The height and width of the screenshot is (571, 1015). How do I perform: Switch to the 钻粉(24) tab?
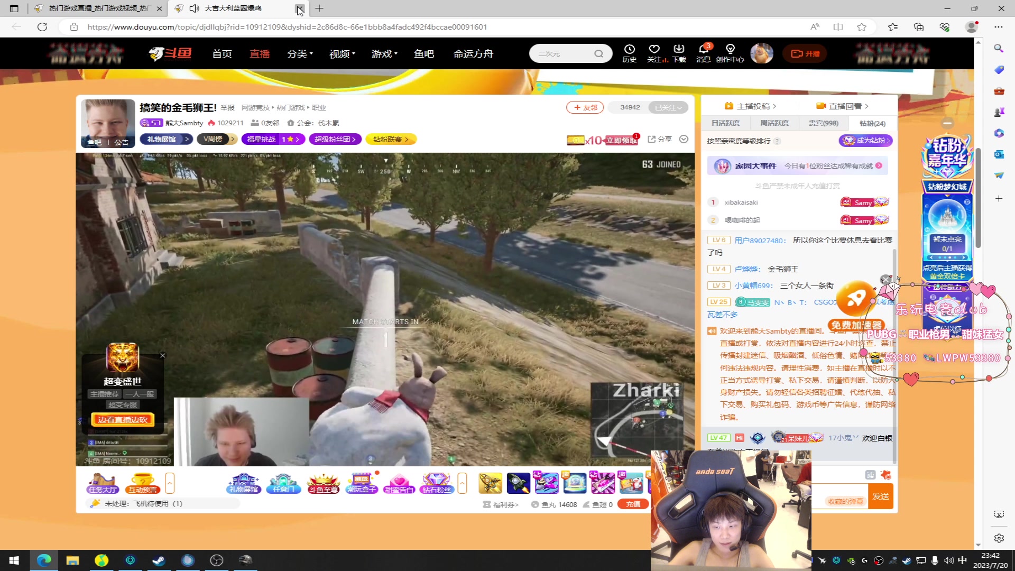point(872,123)
